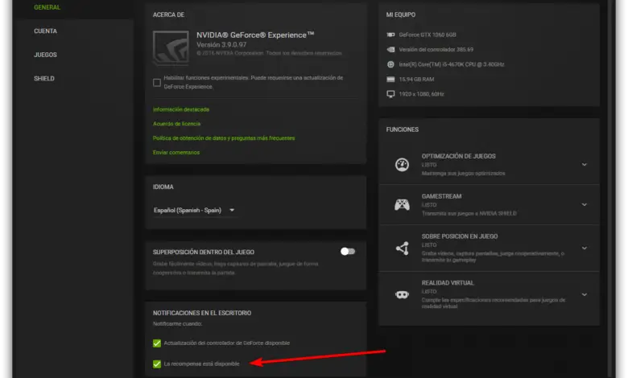Image resolution: width=628 pixels, height=378 pixels.
Task: Toggle the Superposición dentro del juego switch
Action: pos(348,251)
